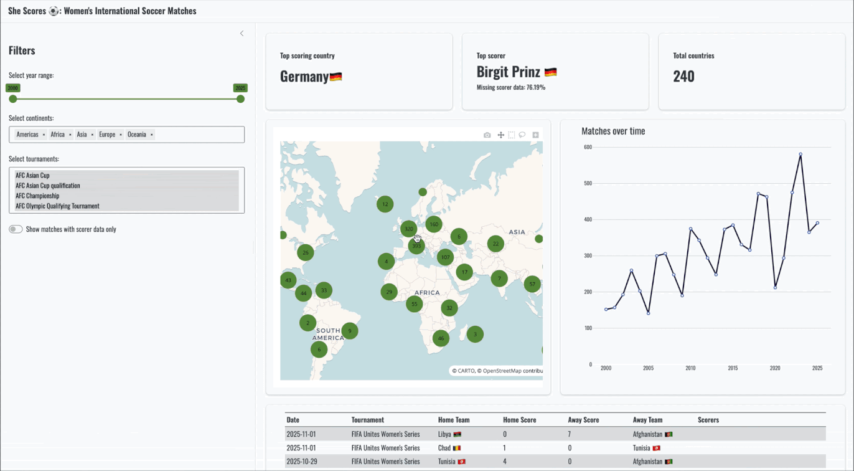Select the Pan tool in map toolbar
The height and width of the screenshot is (471, 854).
pos(500,135)
